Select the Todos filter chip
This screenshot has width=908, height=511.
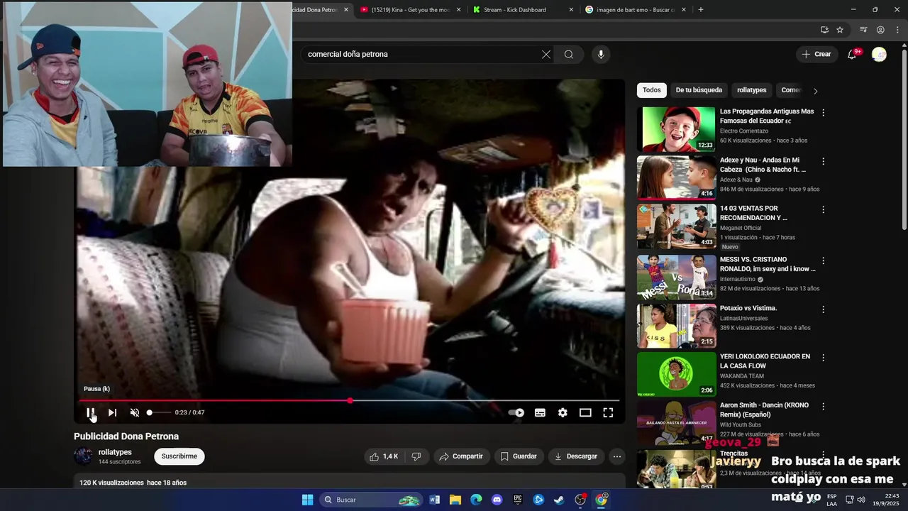point(652,90)
